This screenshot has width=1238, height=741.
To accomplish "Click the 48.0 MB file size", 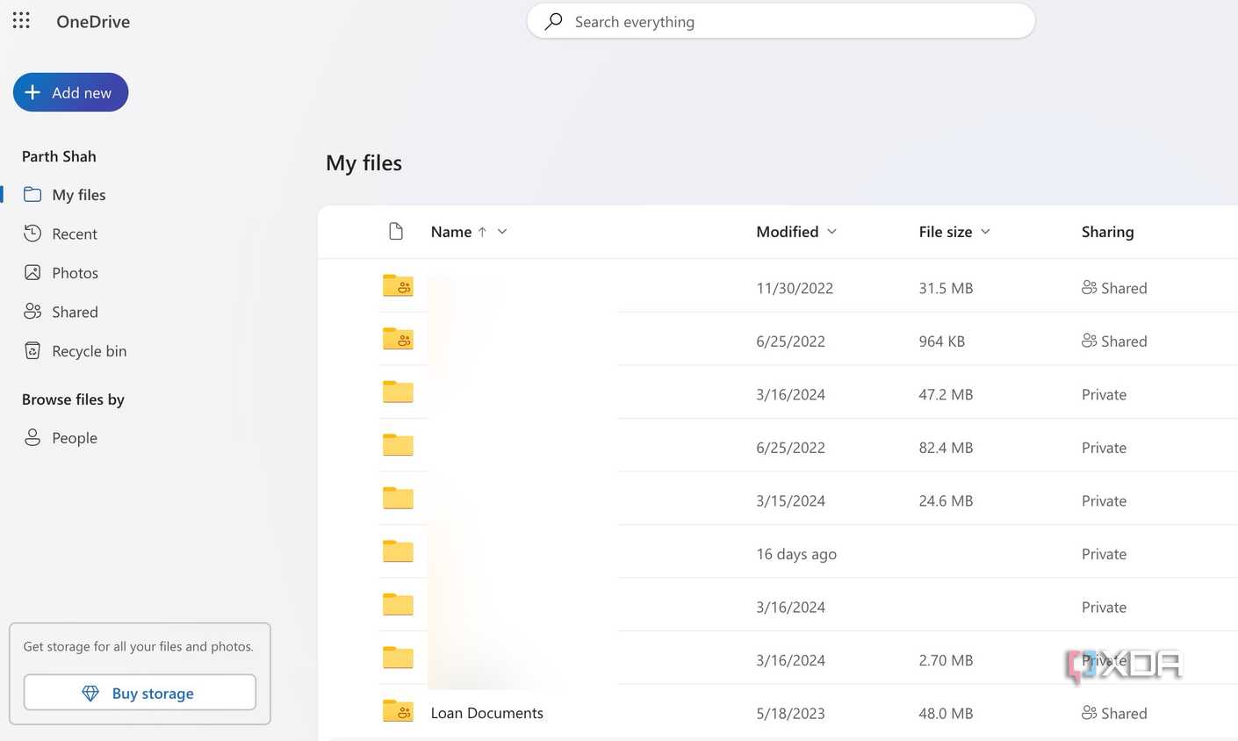I will 946,714.
